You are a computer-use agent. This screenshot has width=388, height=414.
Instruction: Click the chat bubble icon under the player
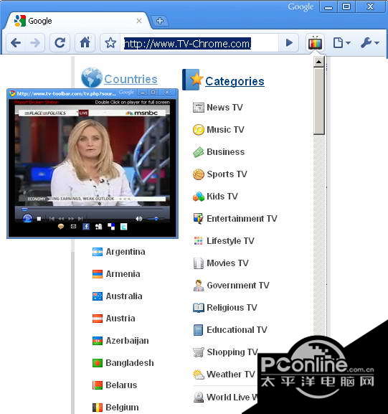(61, 227)
